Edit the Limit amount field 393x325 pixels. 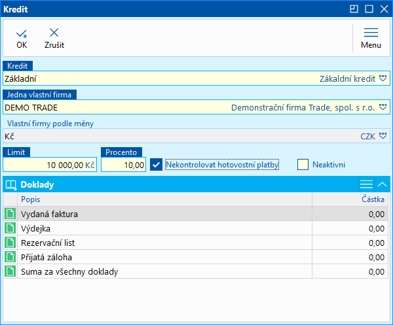[x=50, y=165]
